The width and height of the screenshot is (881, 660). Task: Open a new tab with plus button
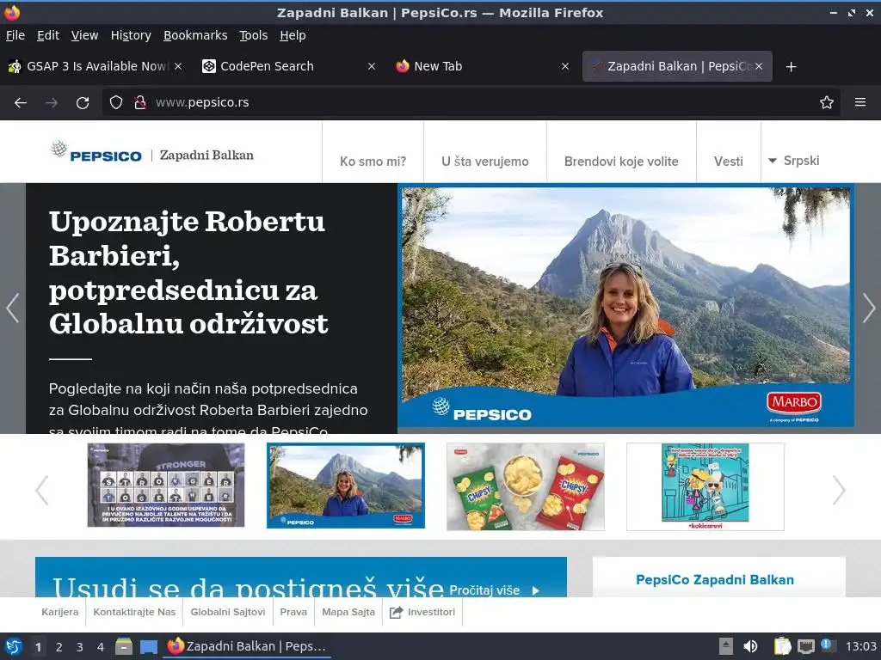coord(792,67)
